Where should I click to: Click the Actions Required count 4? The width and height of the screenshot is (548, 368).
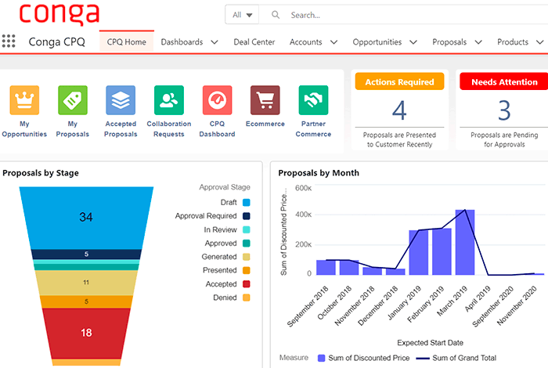click(399, 110)
